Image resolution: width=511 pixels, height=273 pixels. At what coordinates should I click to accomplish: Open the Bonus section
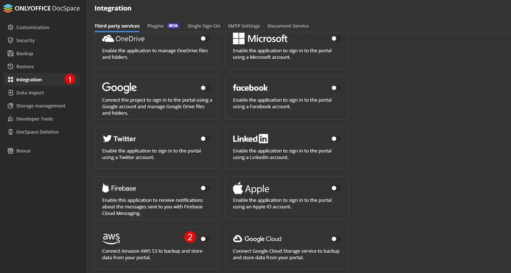pos(41,151)
